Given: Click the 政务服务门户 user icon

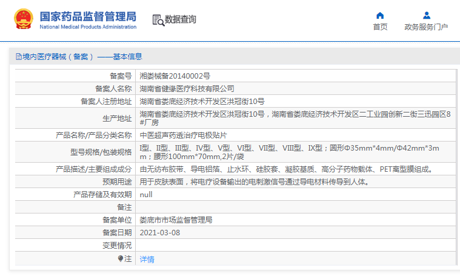Looking at the screenshot, I should [x=427, y=15].
